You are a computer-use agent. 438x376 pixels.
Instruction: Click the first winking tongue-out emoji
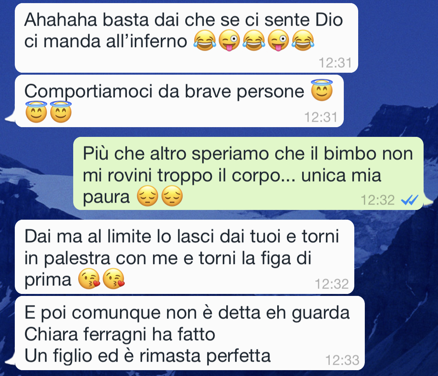point(229,40)
